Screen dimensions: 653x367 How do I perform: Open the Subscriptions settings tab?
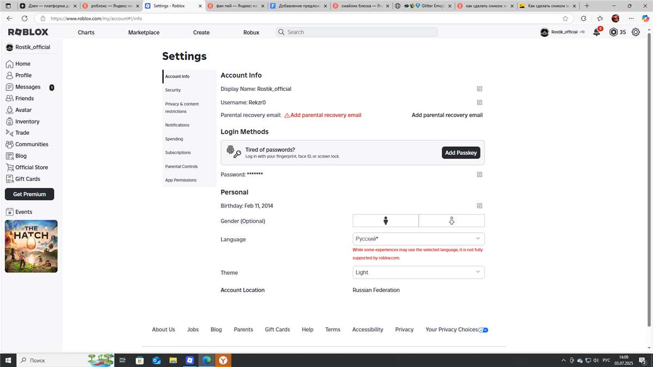[189, 153]
